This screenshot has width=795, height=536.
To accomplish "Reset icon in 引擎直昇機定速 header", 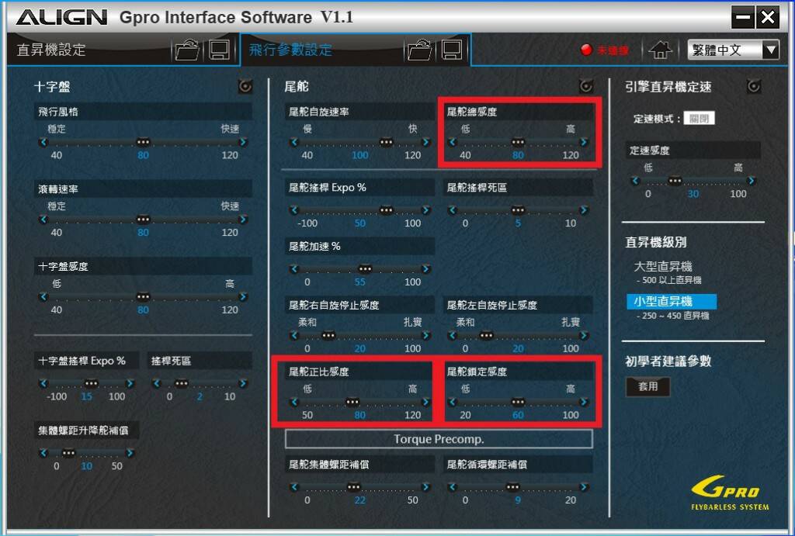I will click(x=754, y=87).
